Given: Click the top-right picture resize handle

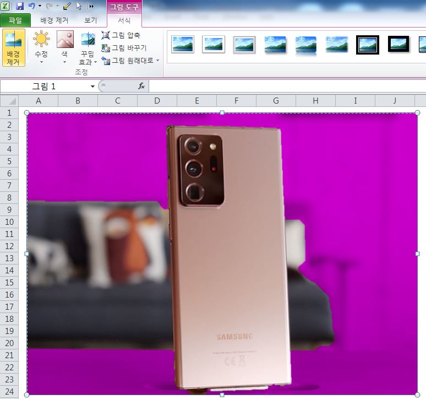Looking at the screenshot, I should (418, 112).
